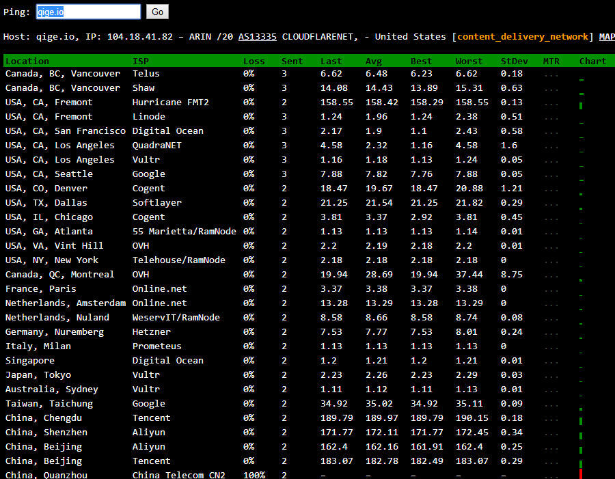615x479 pixels.
Task: Select 'Germany, Nuremberg' location
Action: coord(55,332)
